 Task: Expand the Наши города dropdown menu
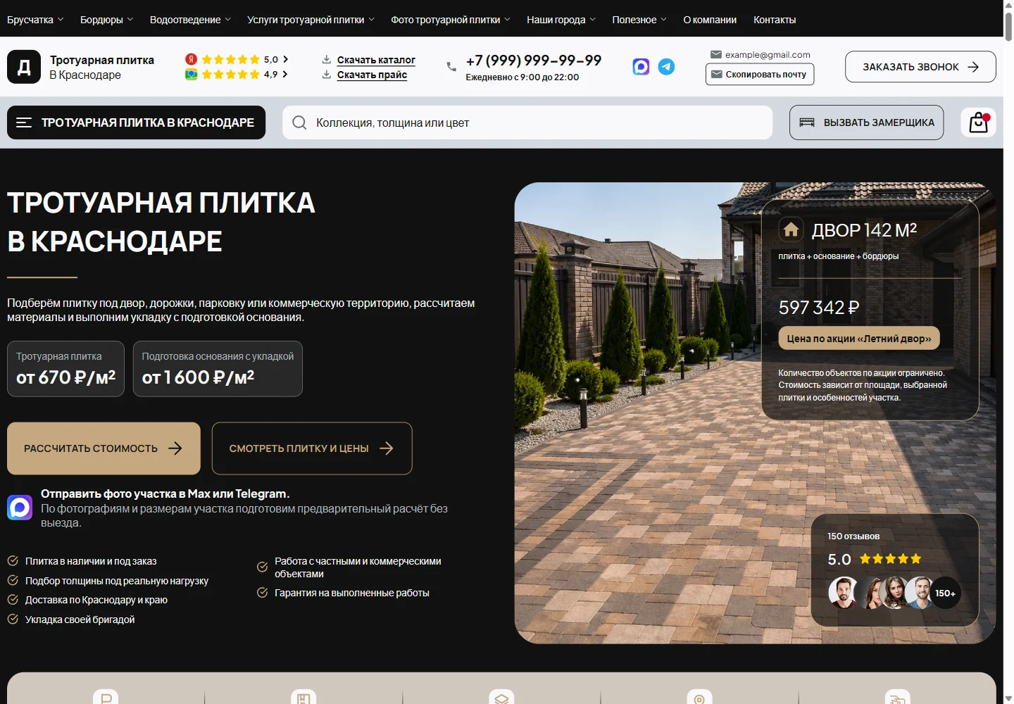pos(561,20)
